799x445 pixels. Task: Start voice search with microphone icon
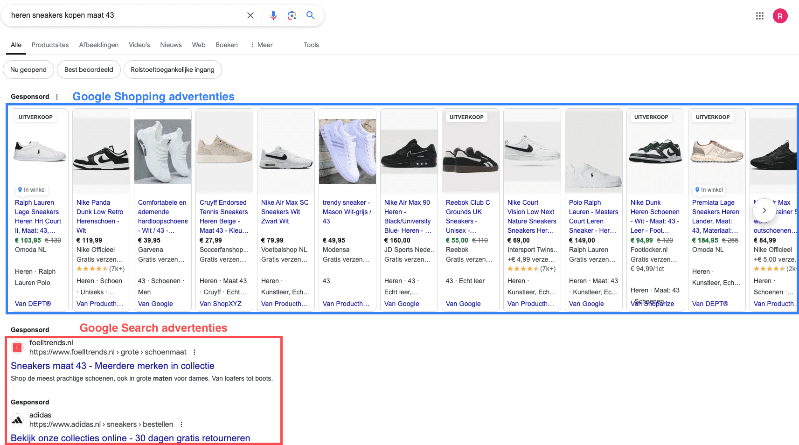(273, 15)
